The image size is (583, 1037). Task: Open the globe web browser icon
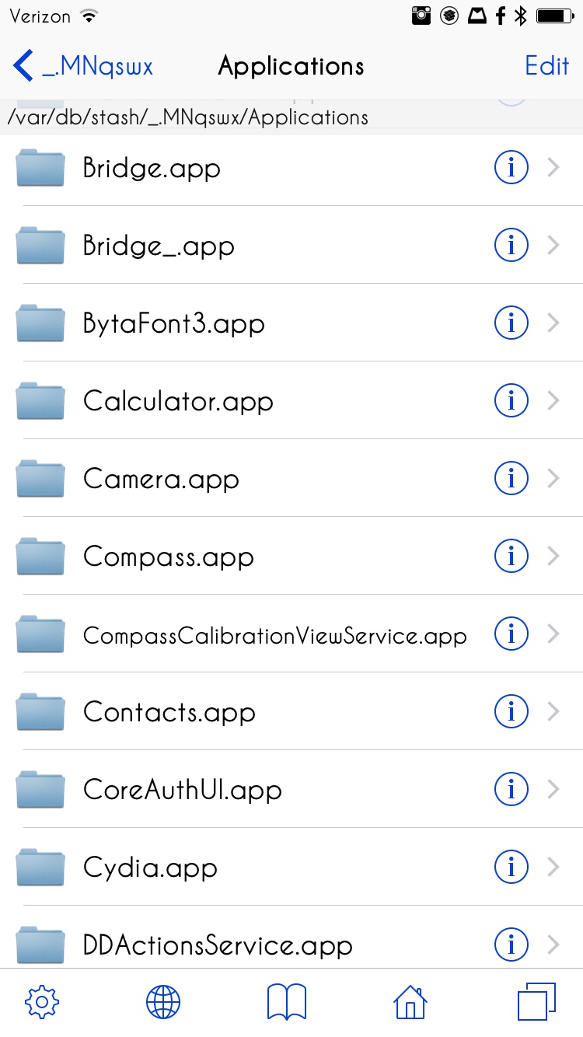click(163, 1002)
